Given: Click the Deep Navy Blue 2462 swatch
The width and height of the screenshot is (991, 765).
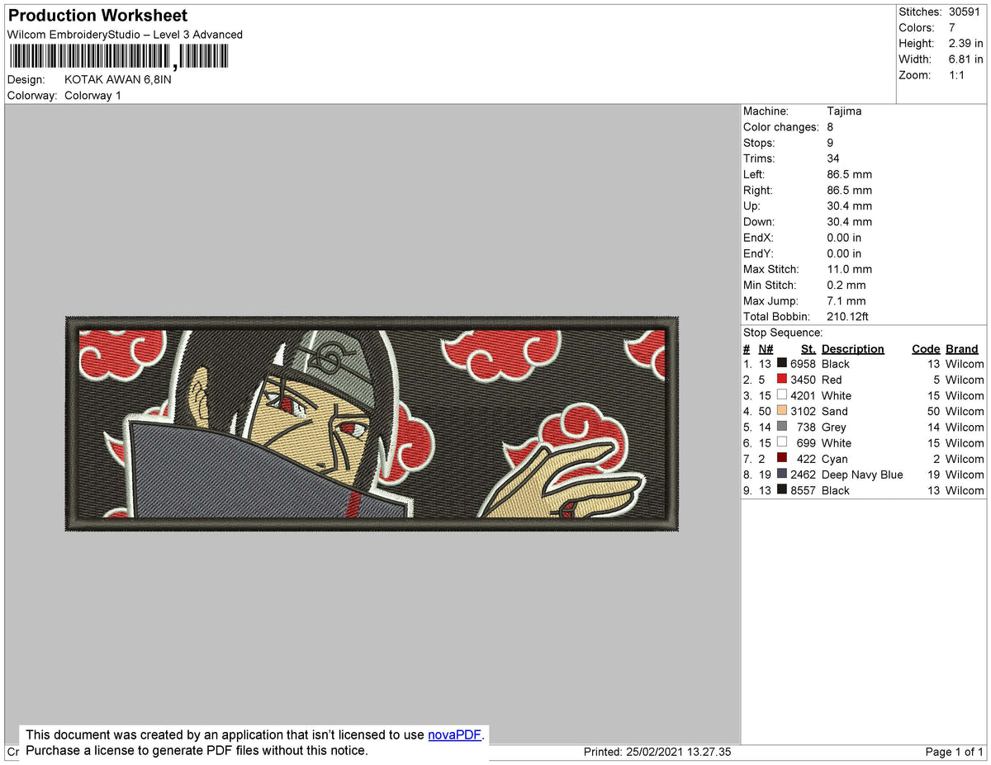Looking at the screenshot, I should [780, 475].
